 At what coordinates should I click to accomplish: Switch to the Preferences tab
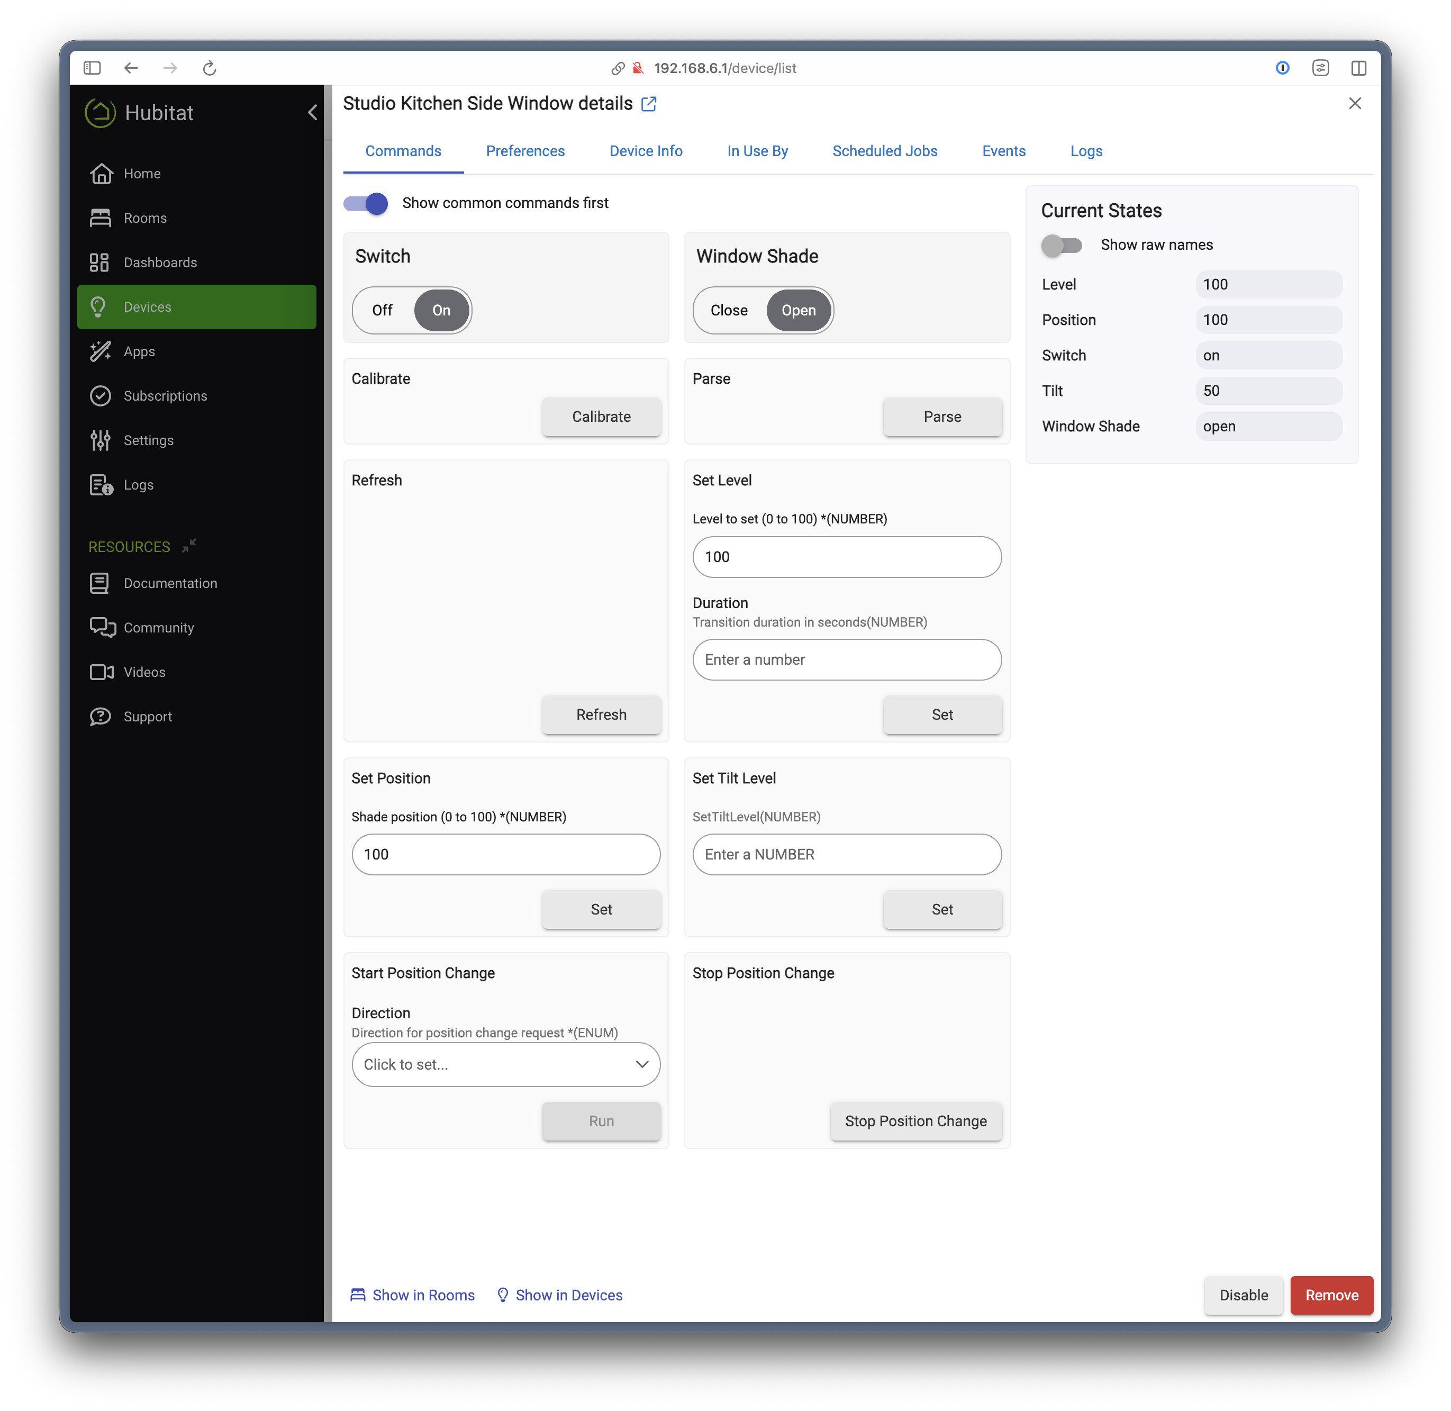[524, 151]
